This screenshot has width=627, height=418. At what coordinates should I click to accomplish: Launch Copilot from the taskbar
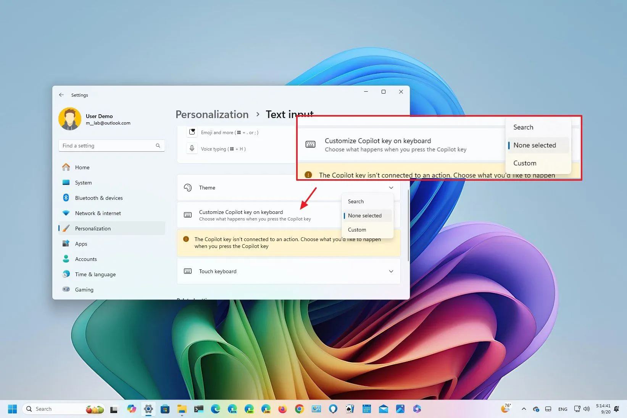click(132, 409)
